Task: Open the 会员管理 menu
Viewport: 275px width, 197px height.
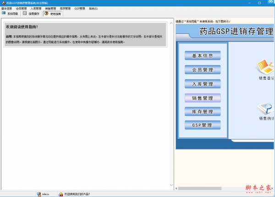Action: pyautogui.click(x=21, y=9)
